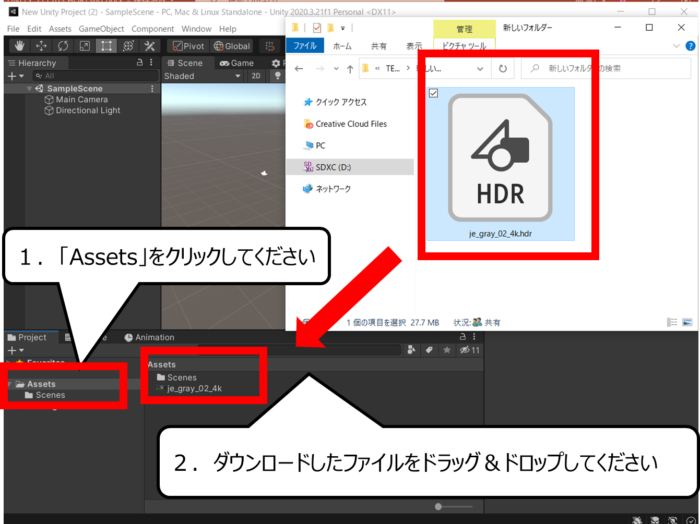Click the Project panel search field
The height and width of the screenshot is (524, 700).
tap(299, 350)
